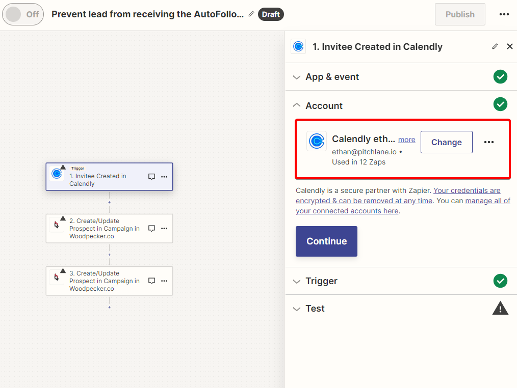
Task: Click Woodpecker icon on step 3 card
Action: tap(57, 278)
